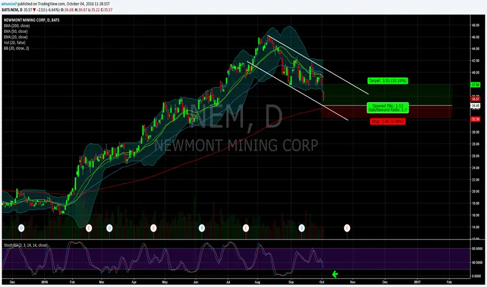The image size is (487, 287).
Task: Click the green 37.96 target price tag
Action: pos(476,85)
